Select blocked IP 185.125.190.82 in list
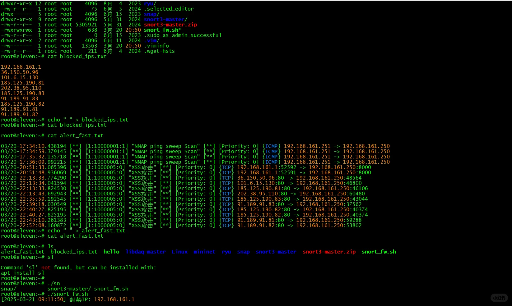 coord(23,104)
